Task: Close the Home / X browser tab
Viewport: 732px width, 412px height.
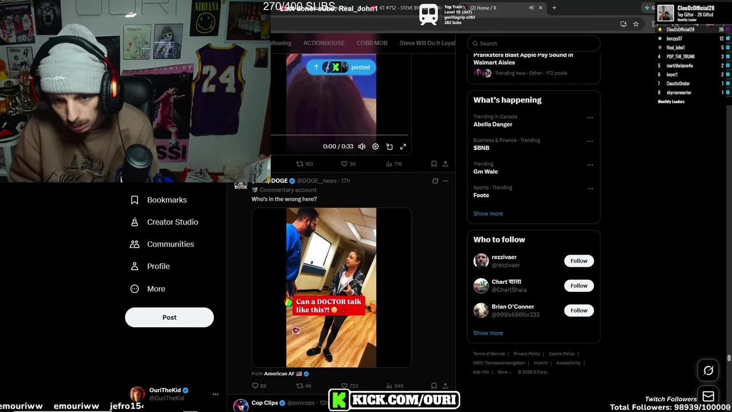Action: tap(540, 8)
